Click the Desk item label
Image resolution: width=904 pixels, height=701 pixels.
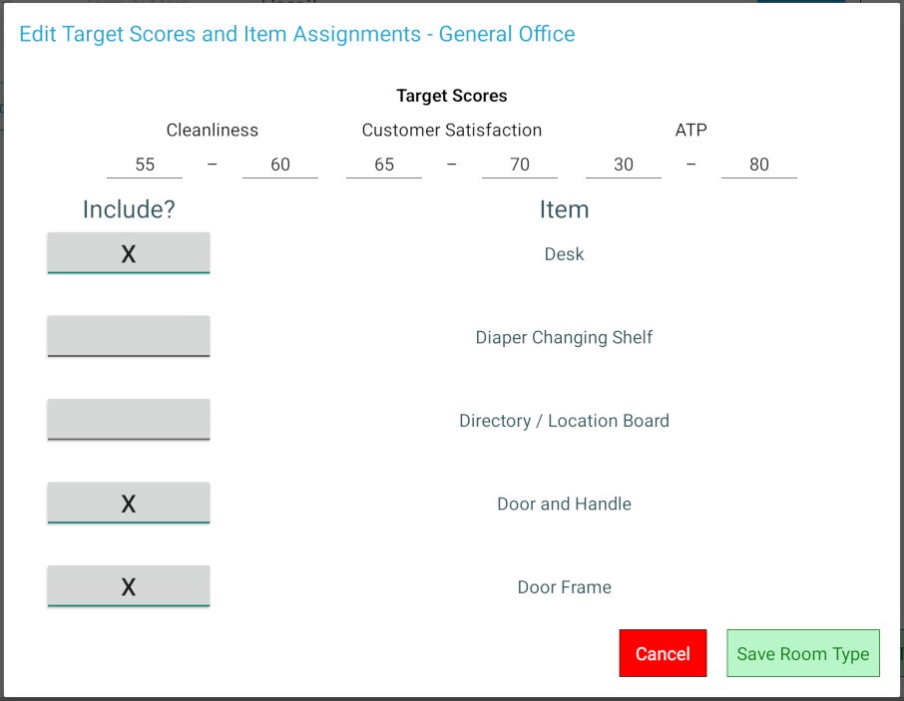pos(564,254)
